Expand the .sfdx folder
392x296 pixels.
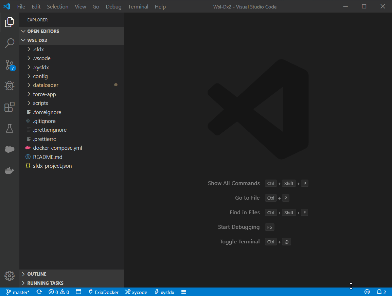click(x=72, y=49)
